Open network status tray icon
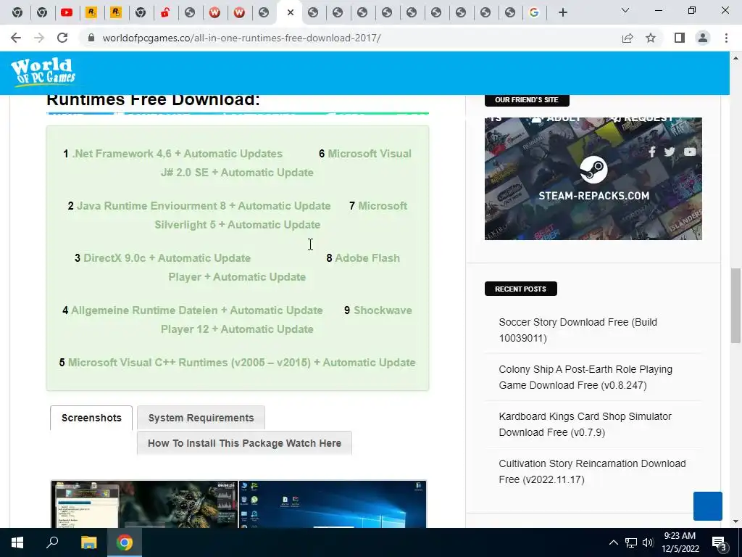742x557 pixels. tap(631, 542)
